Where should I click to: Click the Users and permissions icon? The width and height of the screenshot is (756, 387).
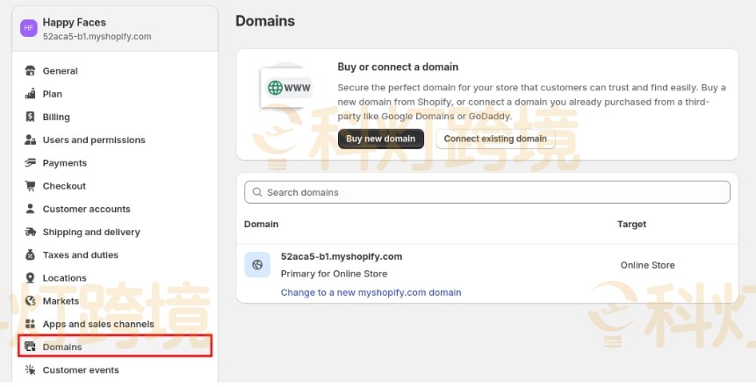coord(31,140)
